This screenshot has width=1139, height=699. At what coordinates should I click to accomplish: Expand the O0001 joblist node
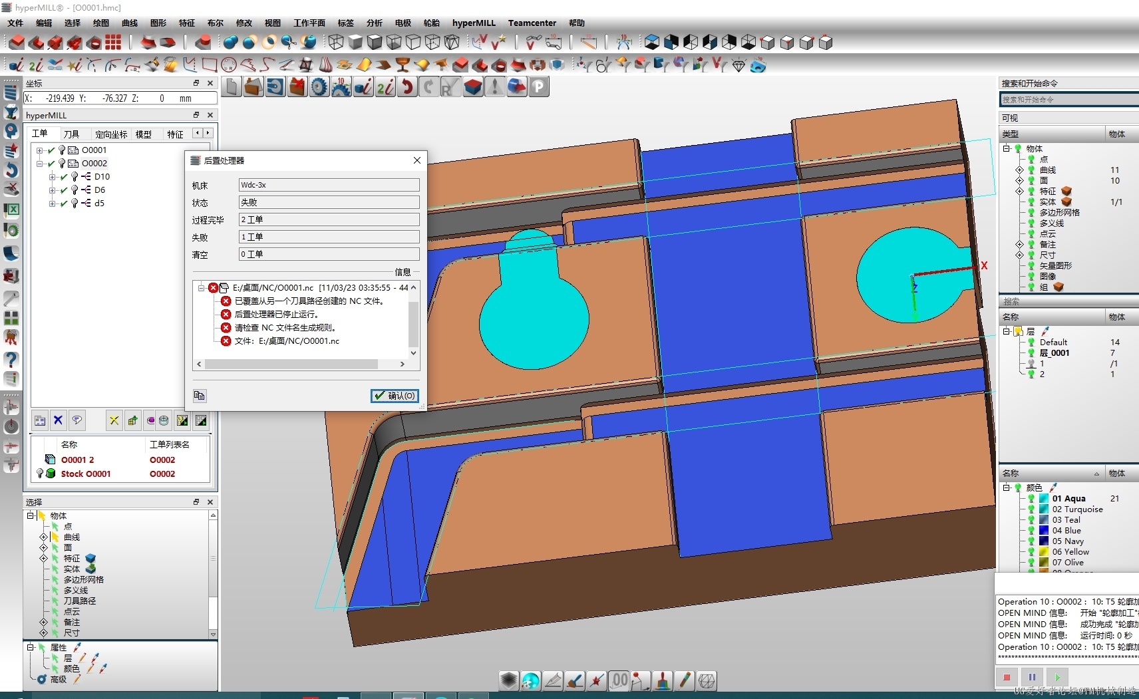click(40, 150)
